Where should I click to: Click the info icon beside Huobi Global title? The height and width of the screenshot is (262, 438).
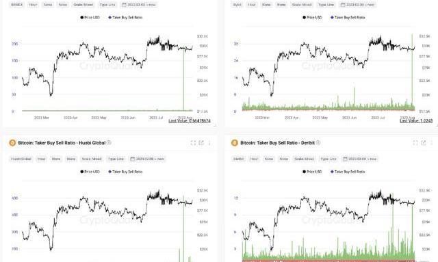[x=109, y=142]
